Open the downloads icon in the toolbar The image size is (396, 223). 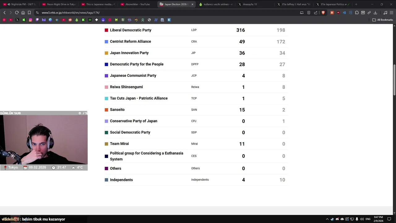click(x=375, y=13)
